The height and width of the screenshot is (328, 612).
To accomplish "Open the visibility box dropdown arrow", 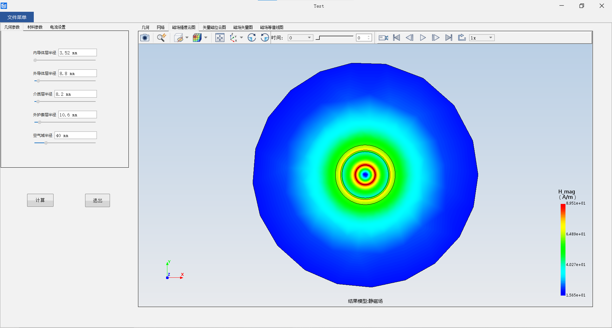I will coord(187,38).
